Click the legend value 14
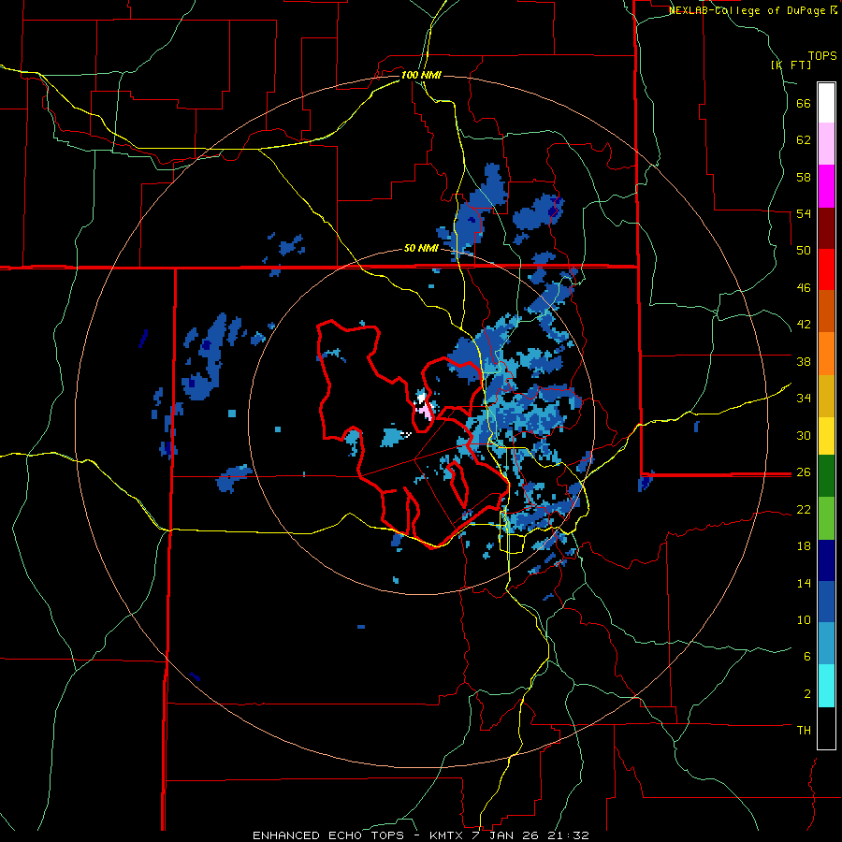842x842 pixels. [804, 583]
